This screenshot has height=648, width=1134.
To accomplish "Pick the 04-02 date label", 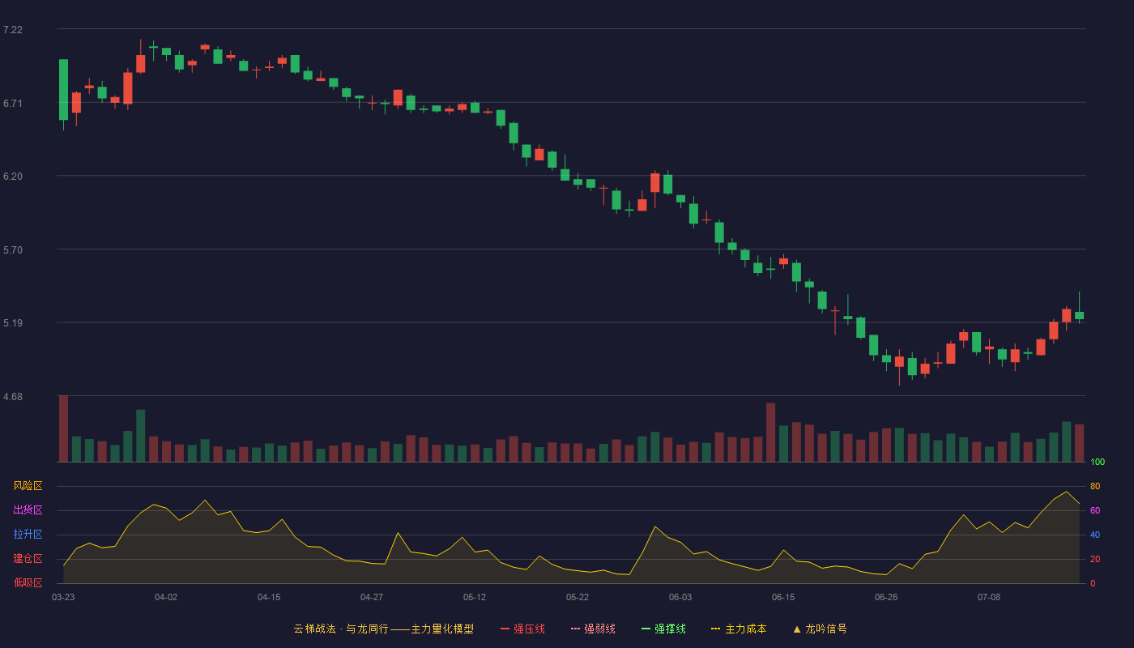I will (x=166, y=597).
